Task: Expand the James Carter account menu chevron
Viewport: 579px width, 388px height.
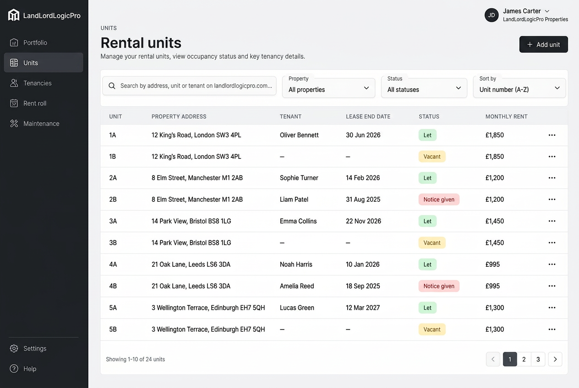Action: 547,11
